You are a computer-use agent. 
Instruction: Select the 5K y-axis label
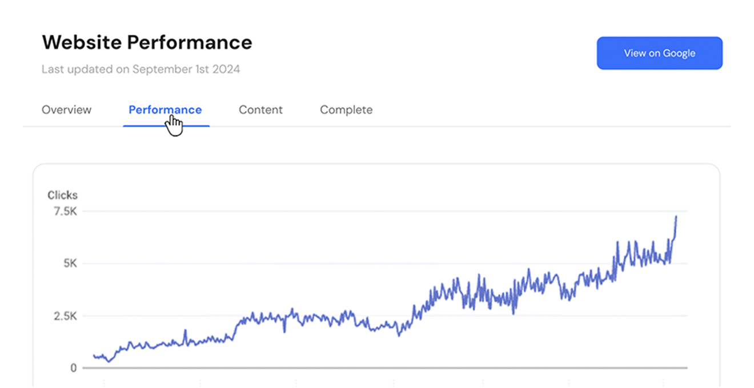click(x=69, y=264)
